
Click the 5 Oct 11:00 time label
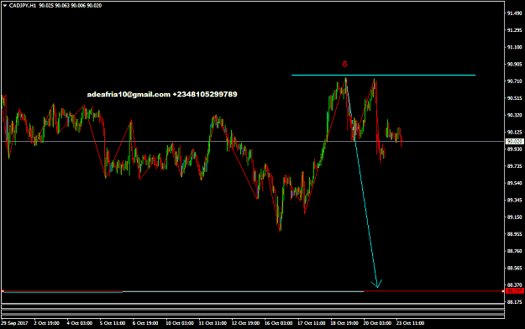coord(113,323)
